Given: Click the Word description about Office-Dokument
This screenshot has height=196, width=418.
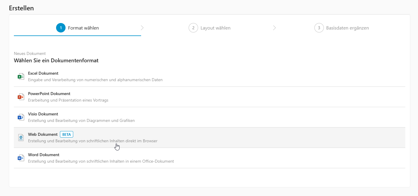Looking at the screenshot, I should point(101,161).
